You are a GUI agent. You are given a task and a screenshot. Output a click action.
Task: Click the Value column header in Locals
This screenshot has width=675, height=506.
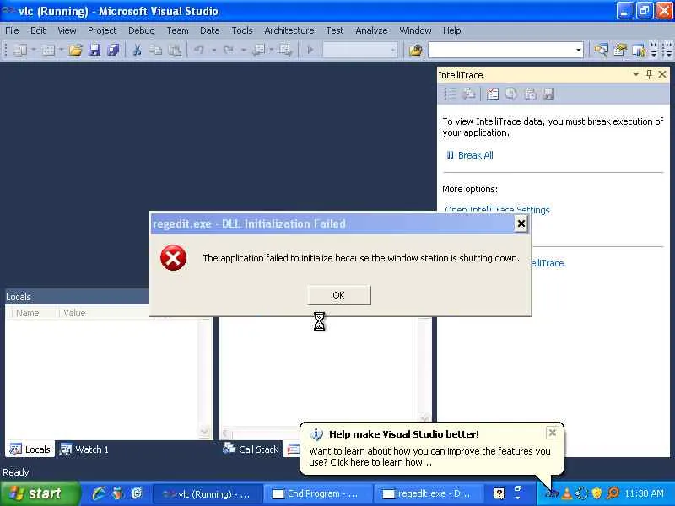pos(74,313)
